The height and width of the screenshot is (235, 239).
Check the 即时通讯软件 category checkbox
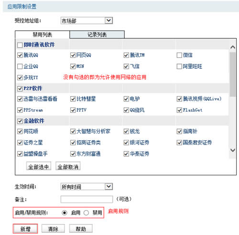pyautogui.click(x=20, y=45)
